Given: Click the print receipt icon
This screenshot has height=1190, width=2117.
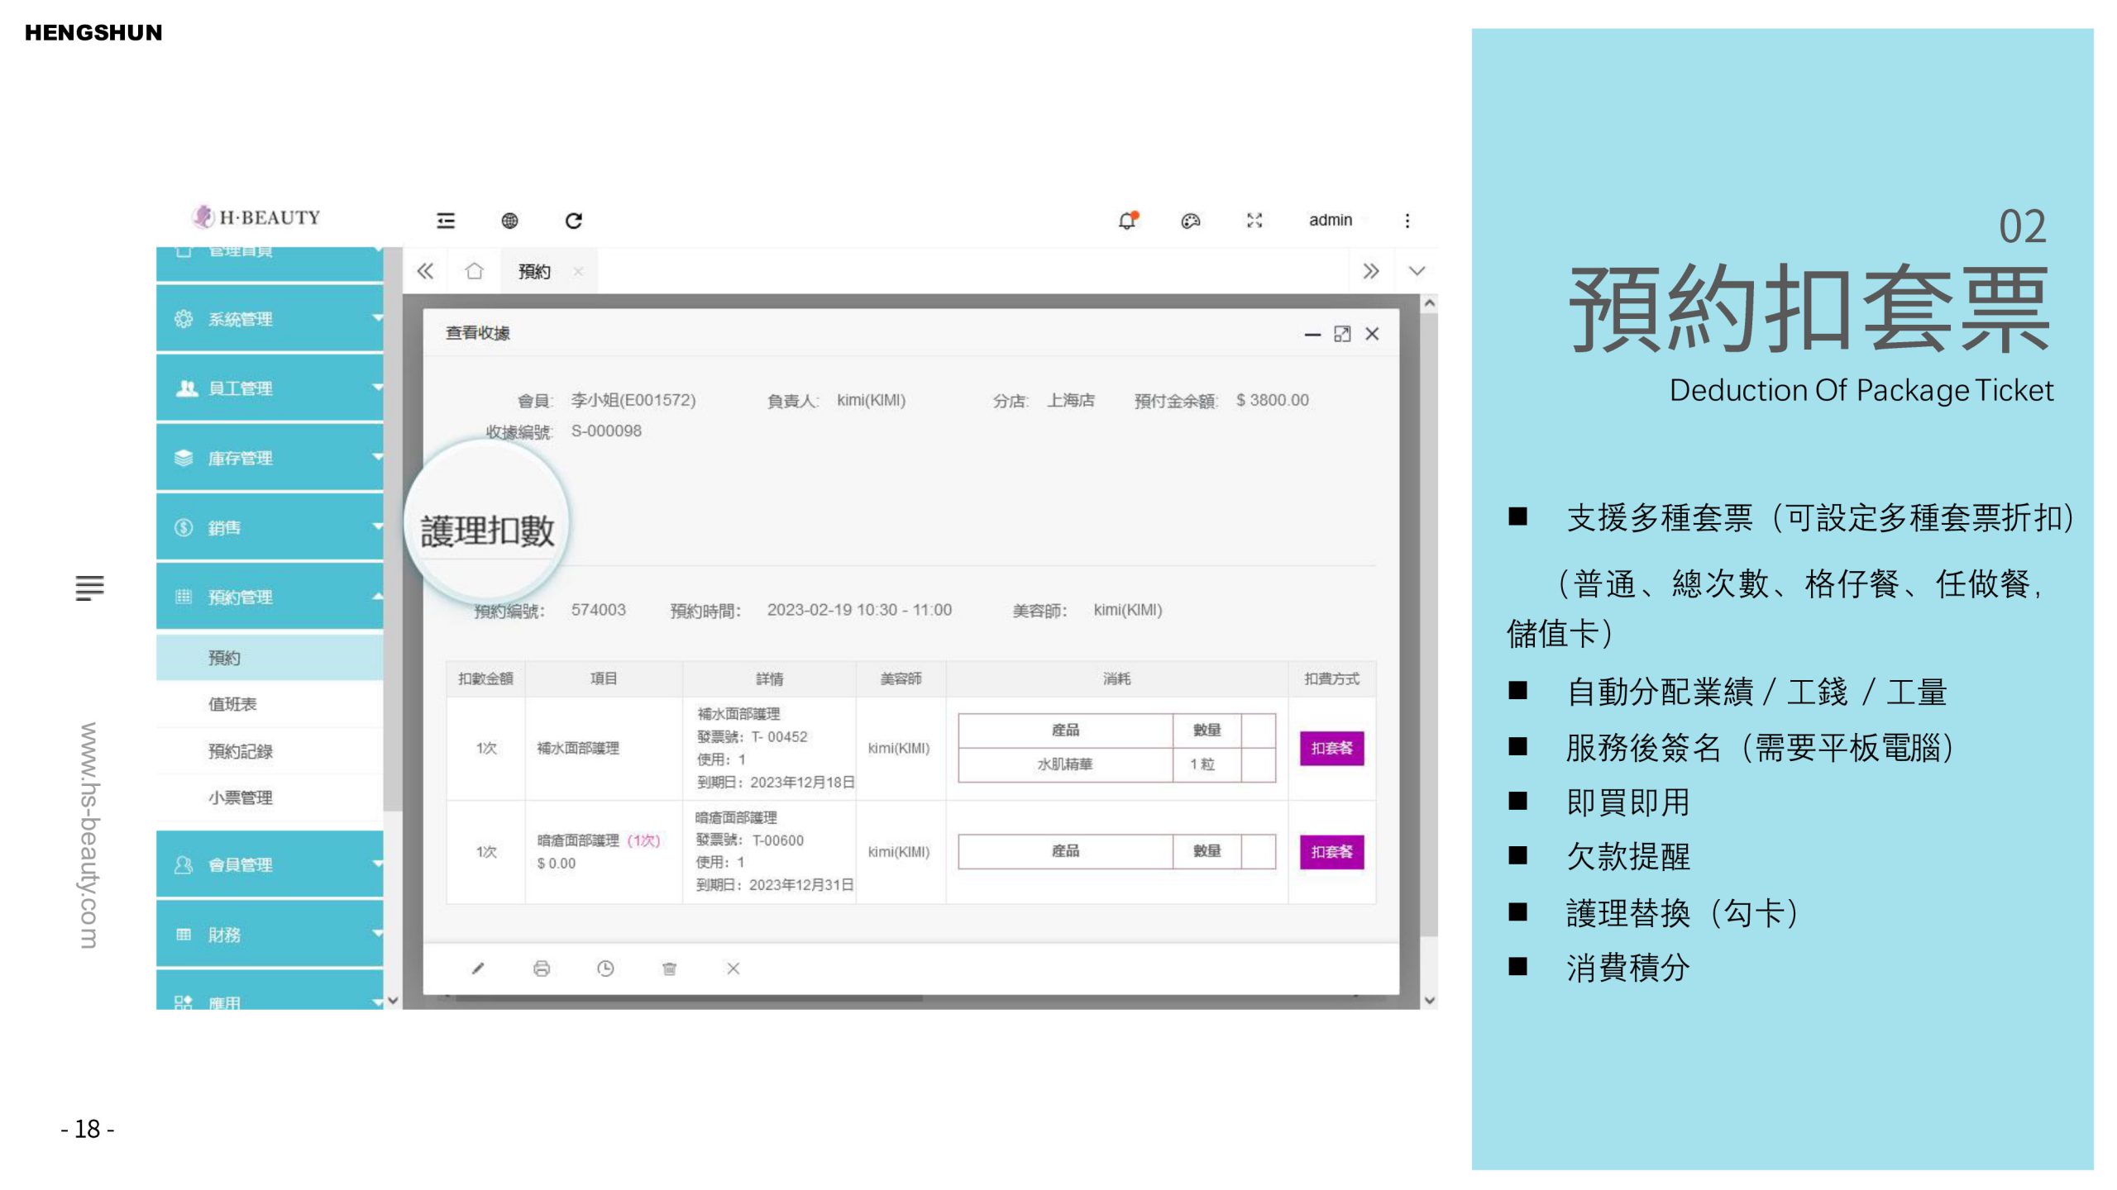Looking at the screenshot, I should tap(542, 969).
